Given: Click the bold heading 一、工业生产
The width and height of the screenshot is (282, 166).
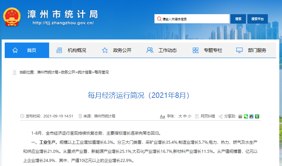Looking at the screenshot, I should [x=43, y=142].
